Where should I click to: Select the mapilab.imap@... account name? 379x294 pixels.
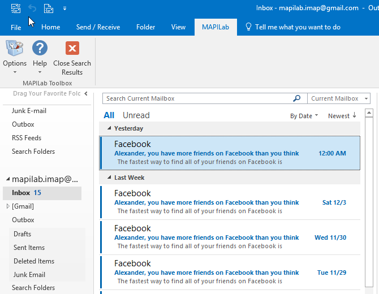[x=45, y=179]
